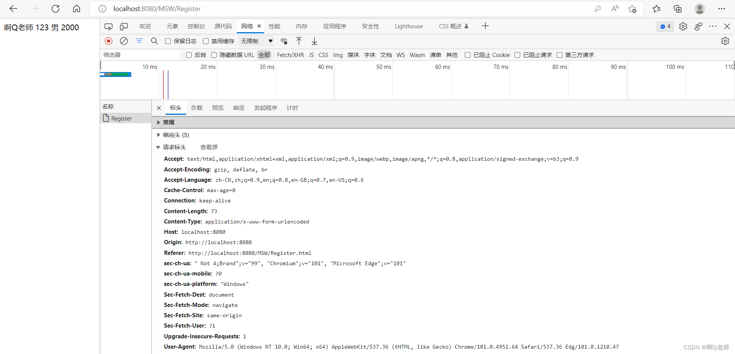This screenshot has width=735, height=354.
Task: Toggle device emulation icon
Action: (124, 26)
